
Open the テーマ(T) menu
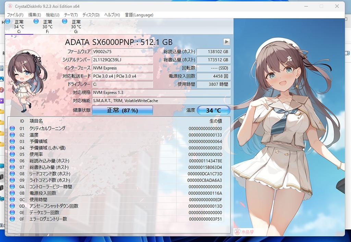point(71,15)
